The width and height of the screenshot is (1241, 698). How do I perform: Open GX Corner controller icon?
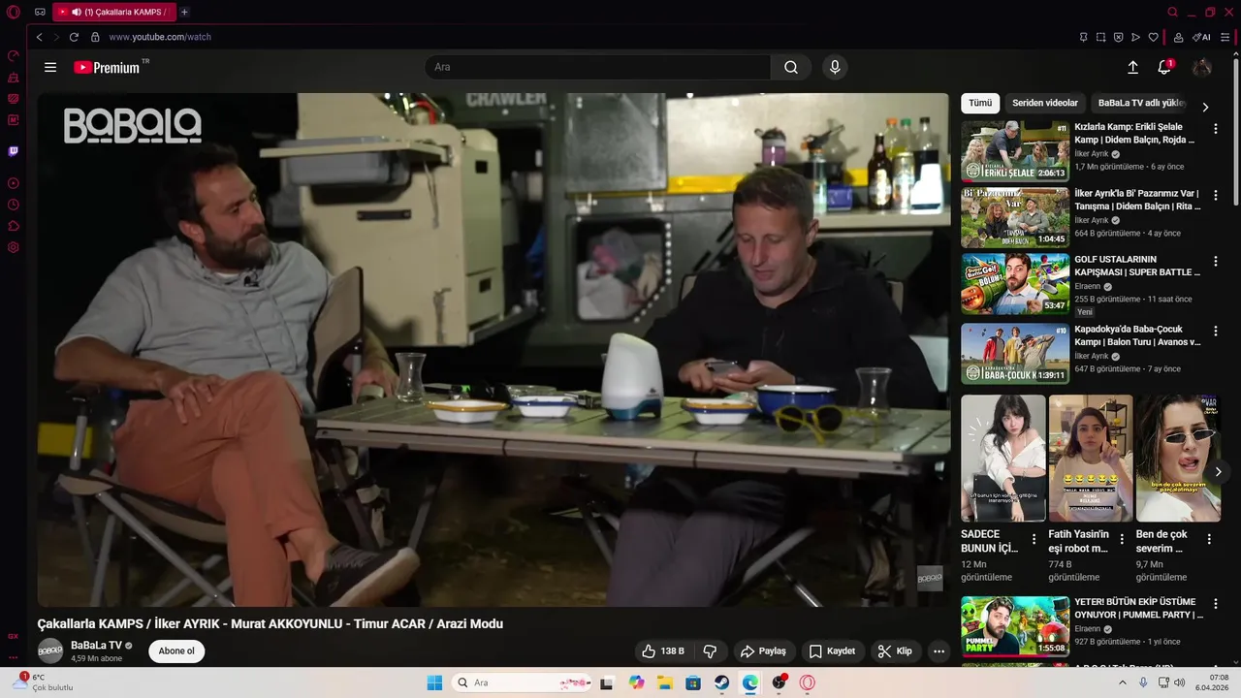[x=40, y=12]
